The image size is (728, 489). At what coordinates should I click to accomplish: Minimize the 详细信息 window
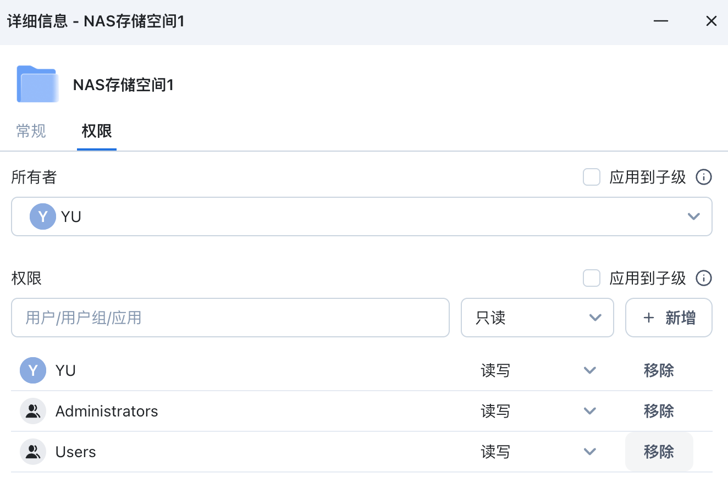coord(661,21)
